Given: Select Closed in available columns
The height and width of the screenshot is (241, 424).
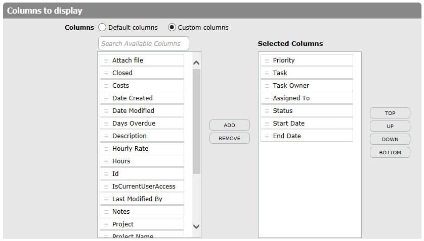Looking at the screenshot, I should point(142,73).
